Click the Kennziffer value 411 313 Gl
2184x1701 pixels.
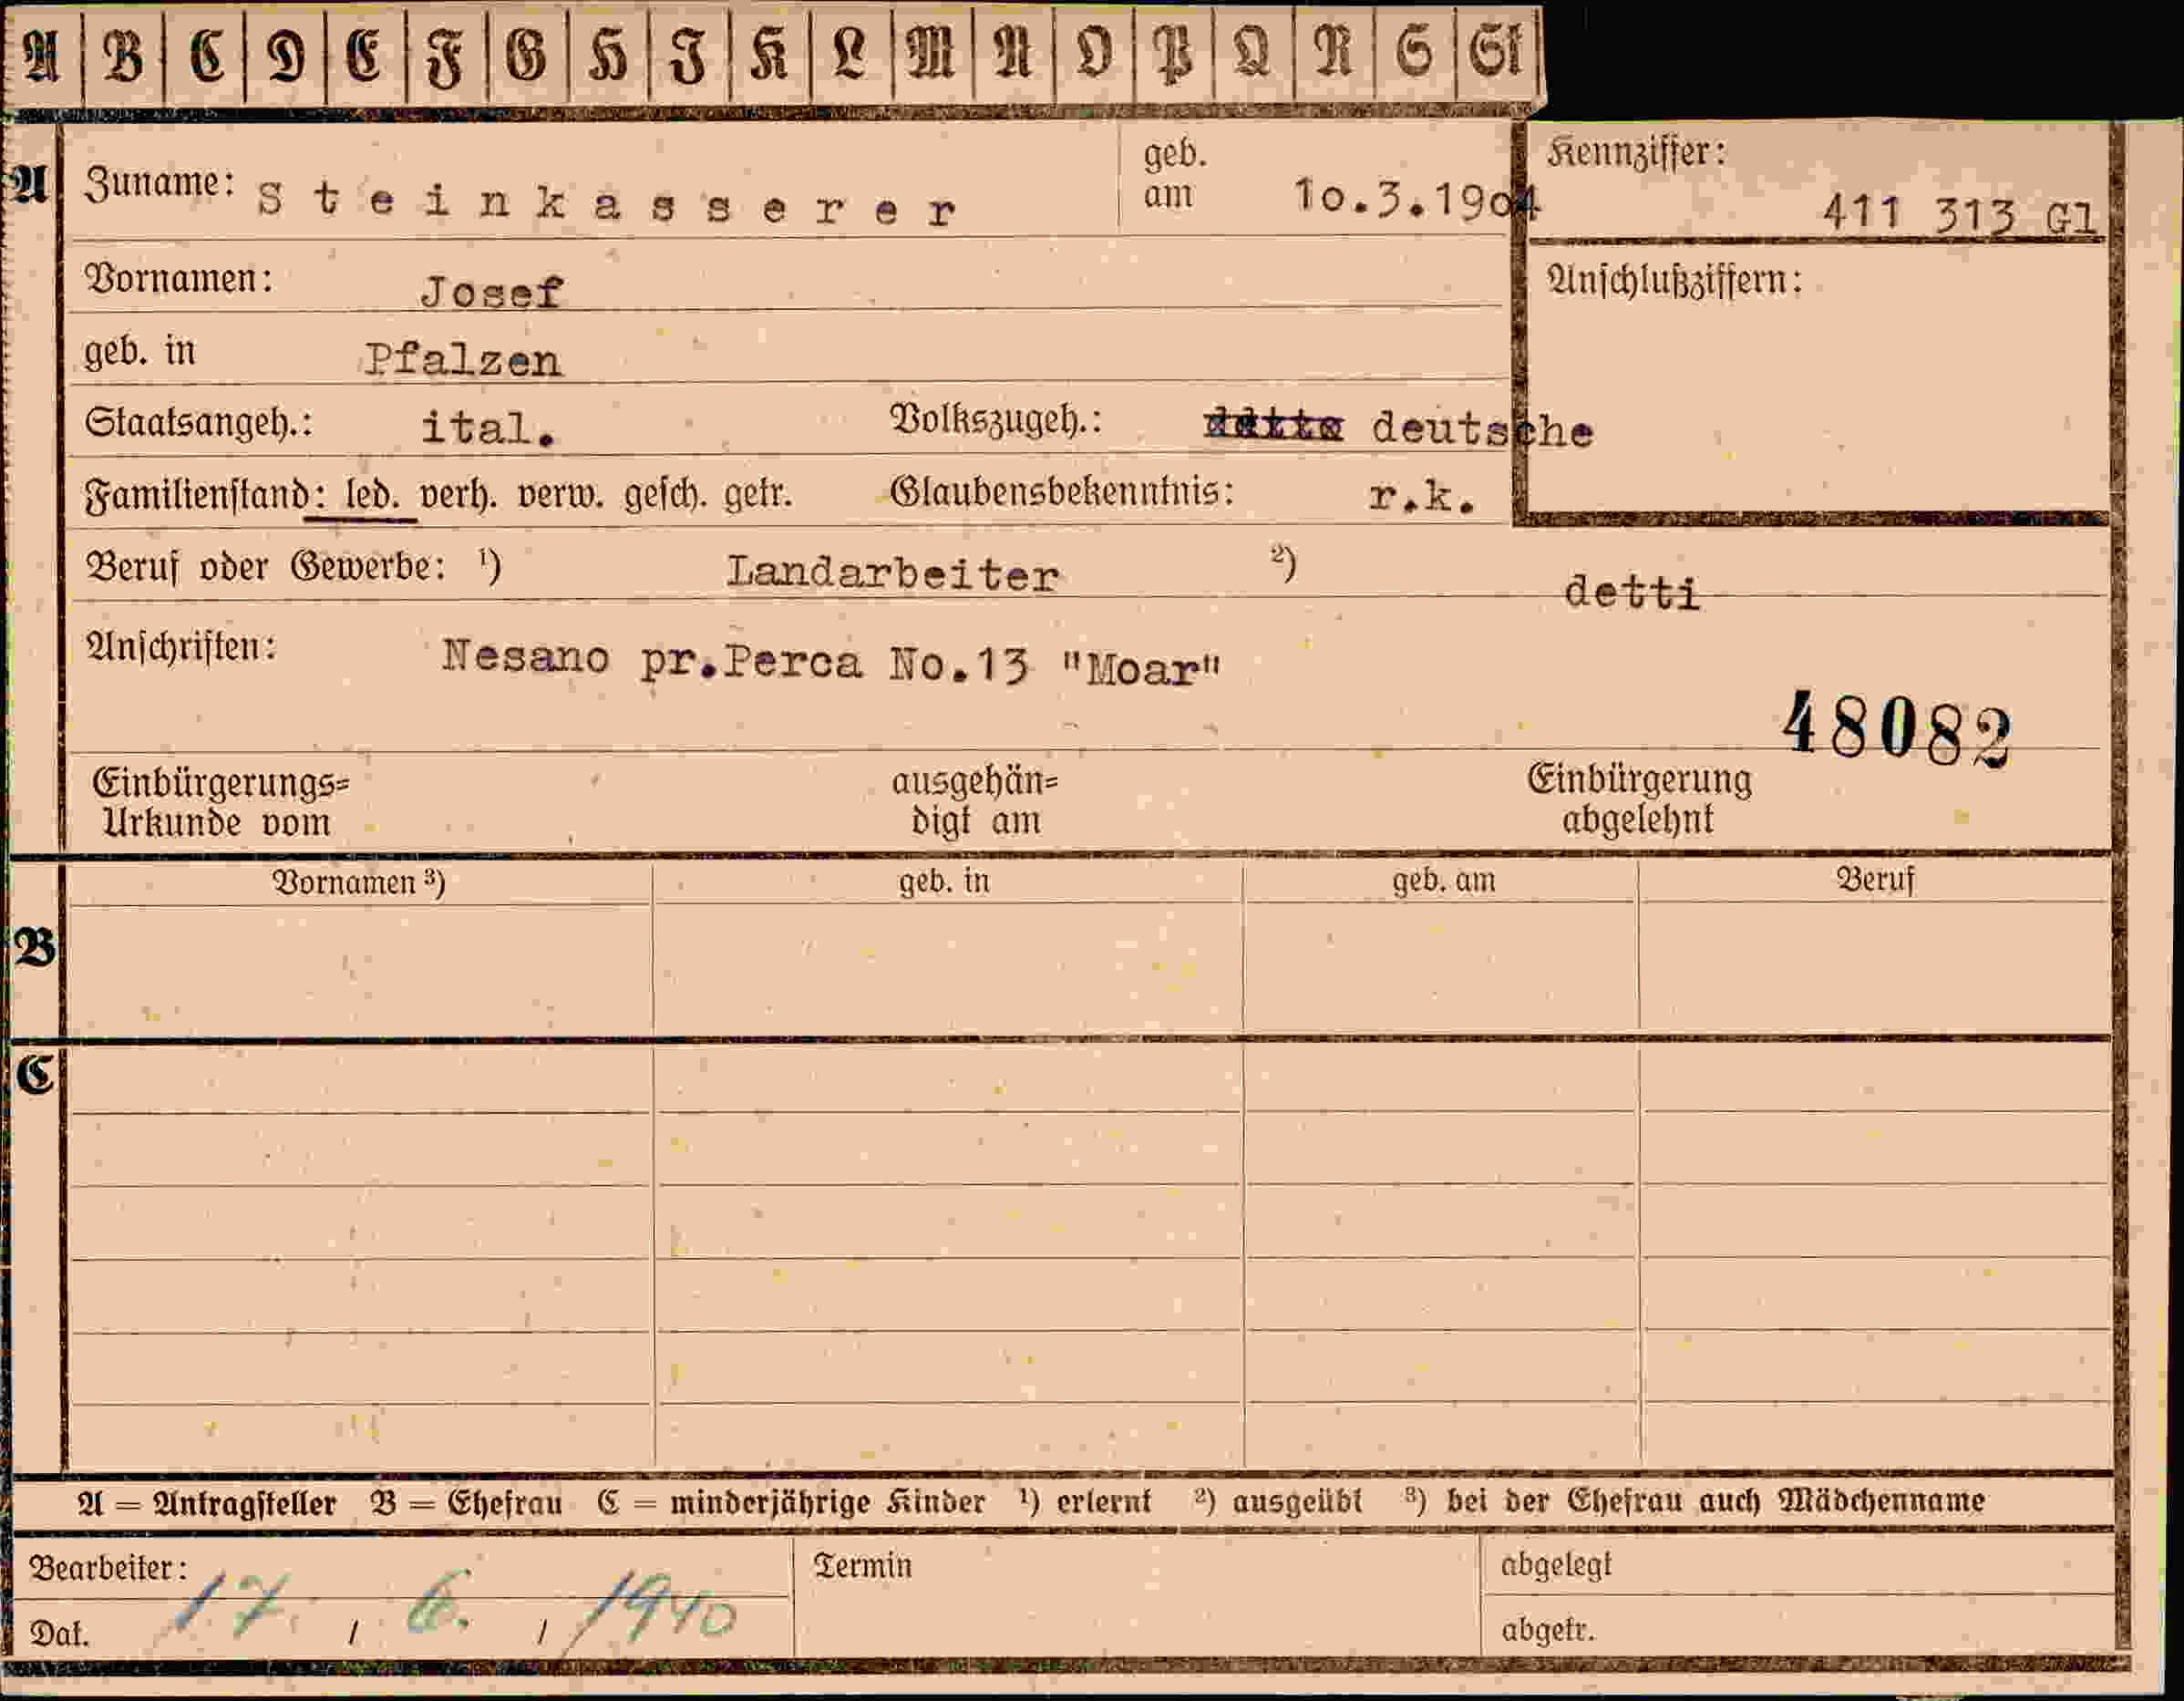pyautogui.click(x=1959, y=214)
